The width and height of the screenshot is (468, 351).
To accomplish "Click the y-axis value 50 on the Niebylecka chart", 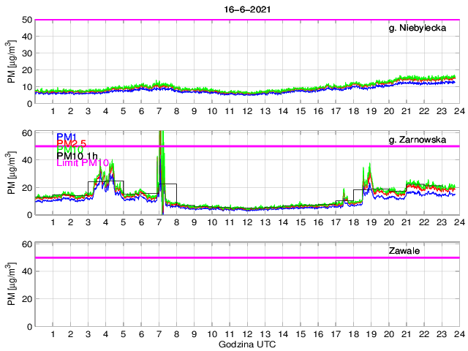I will [26, 20].
